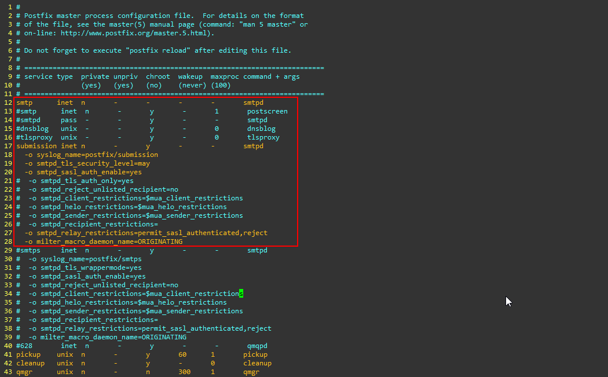Image resolution: width=608 pixels, height=377 pixels.
Task: Click 'smtpd_sender_restrictions' on line 36
Action: (91, 311)
